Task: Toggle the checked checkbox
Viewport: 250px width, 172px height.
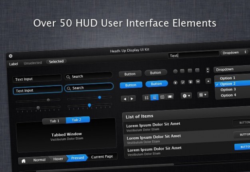Action: tap(183, 82)
